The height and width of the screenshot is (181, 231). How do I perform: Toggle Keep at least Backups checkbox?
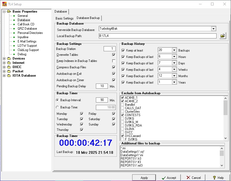pyautogui.click(x=123, y=50)
